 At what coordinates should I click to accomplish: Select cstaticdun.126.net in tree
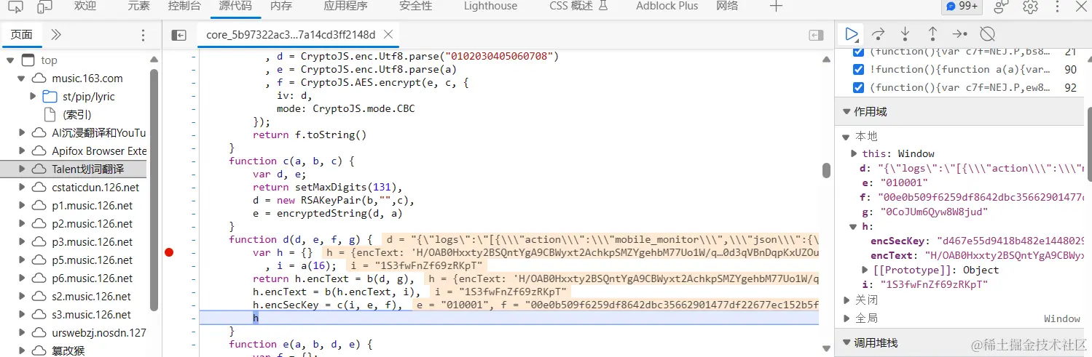pos(95,187)
